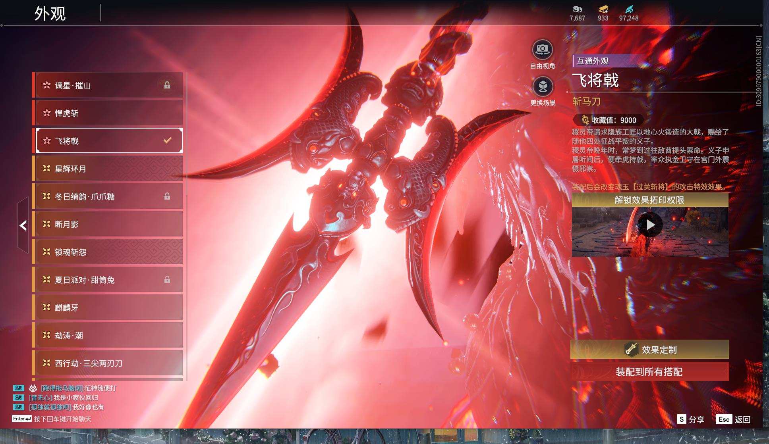Click the 933 currency amount
769x444 pixels.
coord(603,18)
